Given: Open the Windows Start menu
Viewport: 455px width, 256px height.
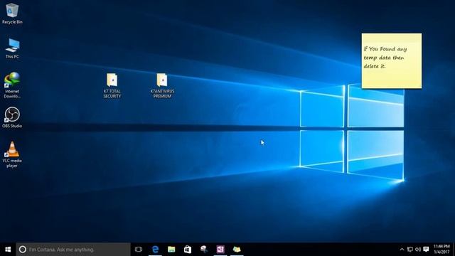Looking at the screenshot, I should click(x=8, y=250).
